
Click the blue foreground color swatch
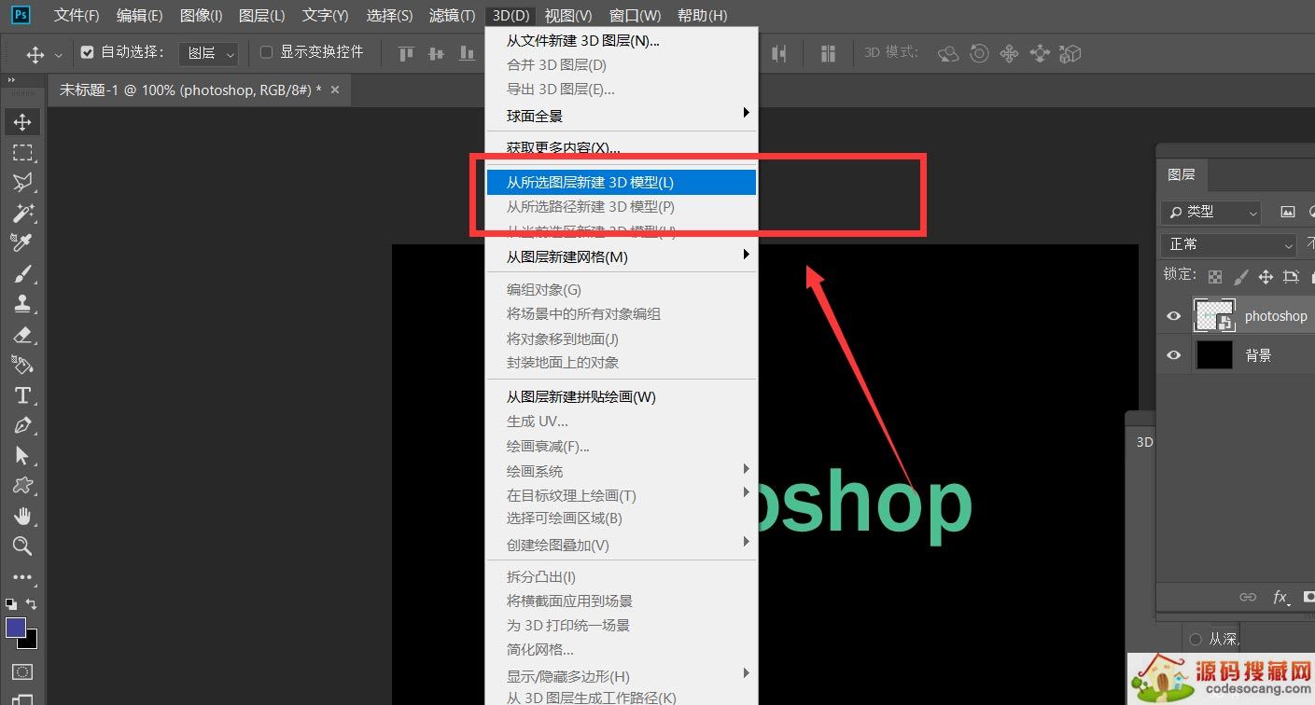pyautogui.click(x=16, y=628)
